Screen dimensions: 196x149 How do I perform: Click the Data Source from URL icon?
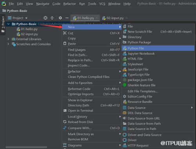(125, 118)
